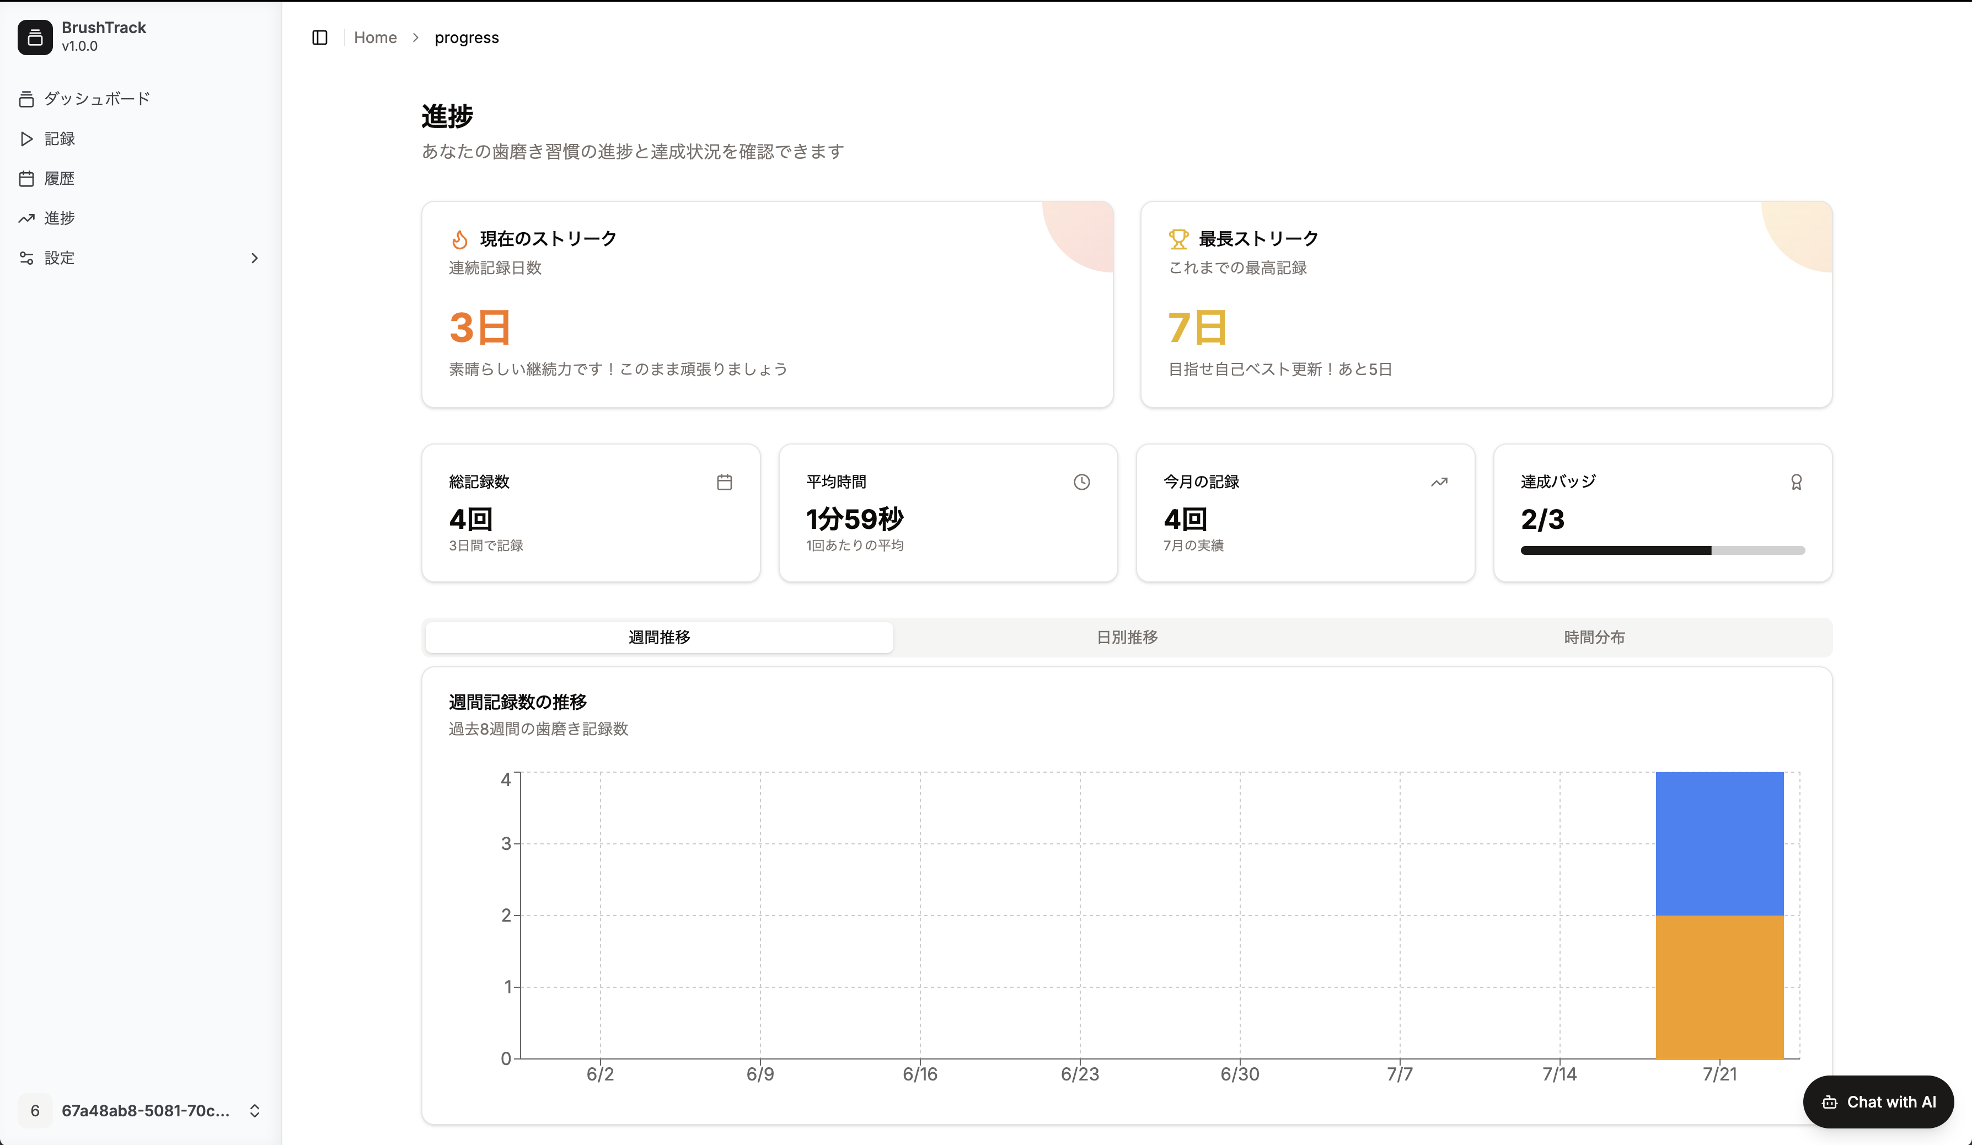
Task: Click the 総記録数 card label
Action: pyautogui.click(x=479, y=482)
